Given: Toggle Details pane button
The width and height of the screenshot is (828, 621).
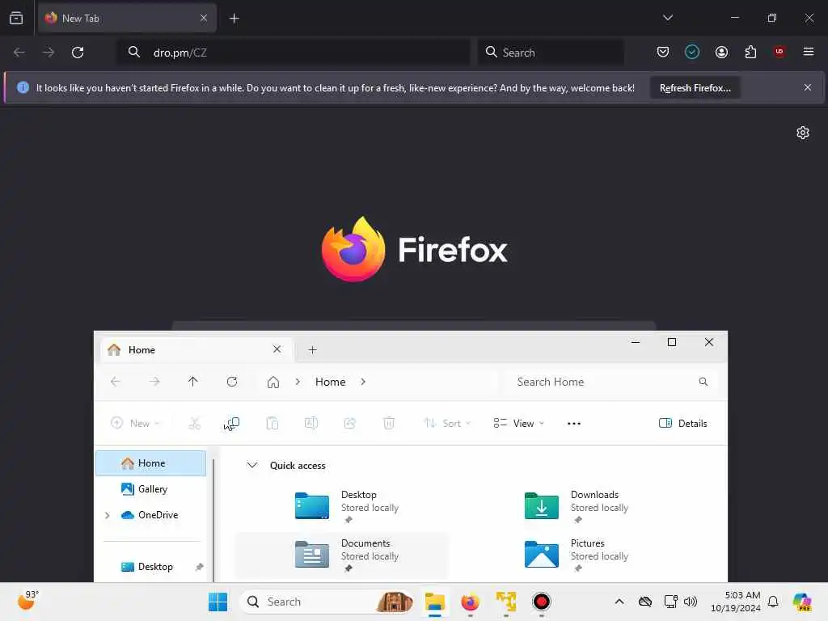Looking at the screenshot, I should pos(682,423).
